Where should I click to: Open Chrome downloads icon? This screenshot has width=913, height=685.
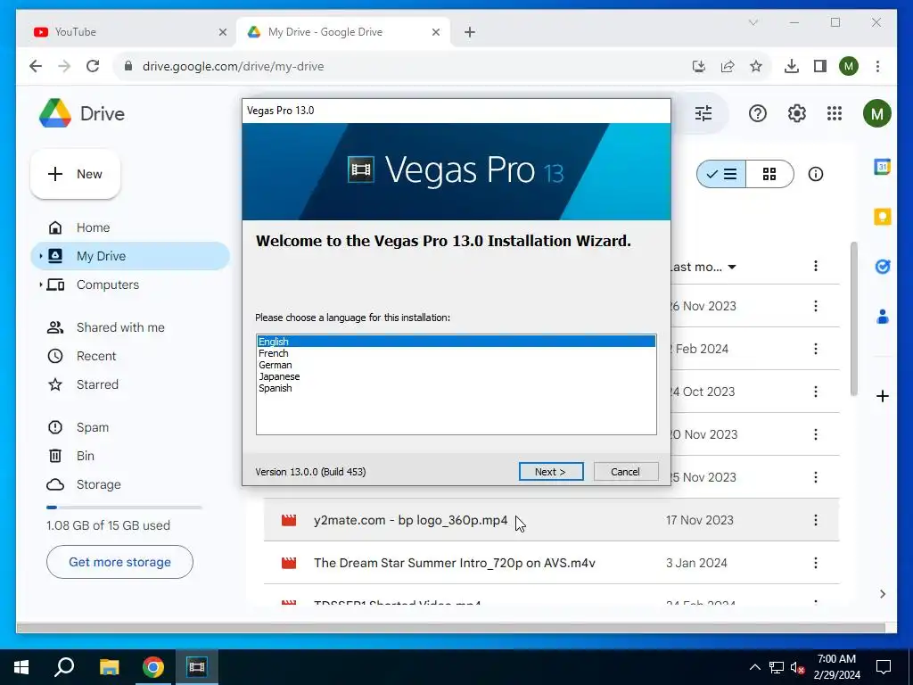(792, 66)
